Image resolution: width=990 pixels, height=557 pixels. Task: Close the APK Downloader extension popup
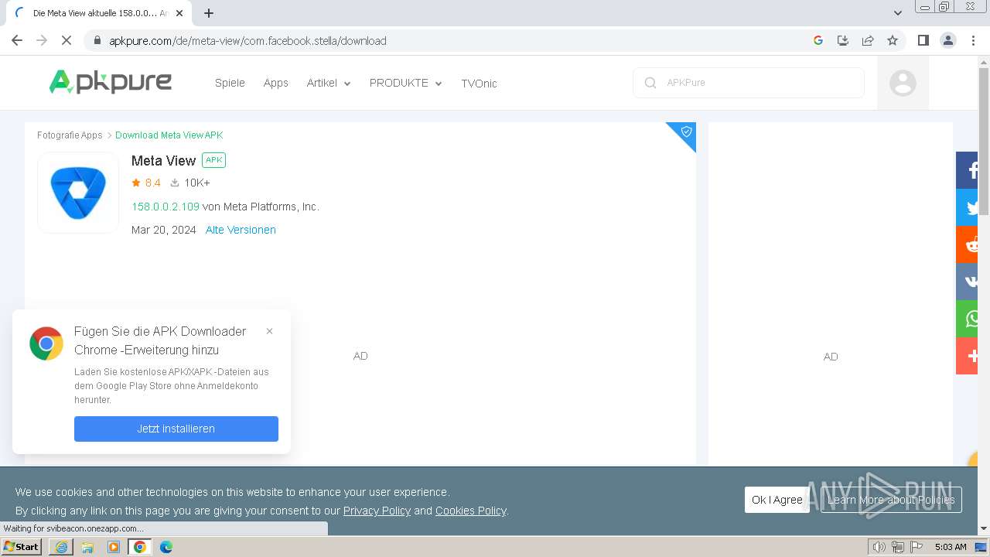pyautogui.click(x=269, y=331)
